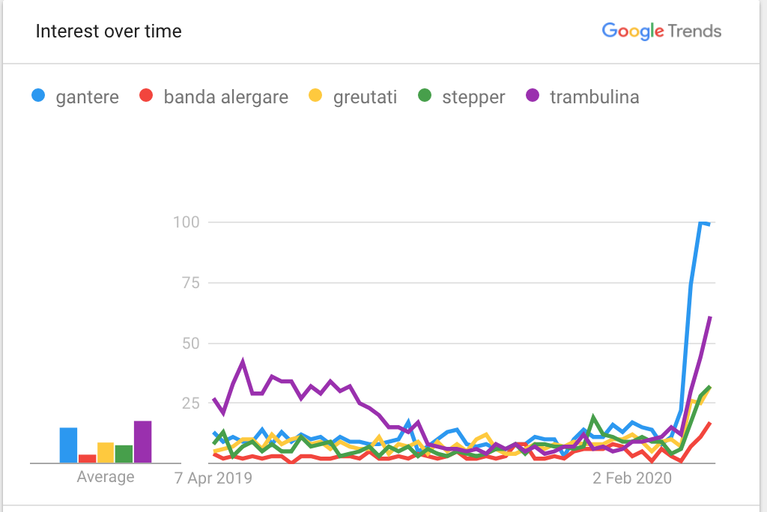Select the trambulina legend label
The image size is (767, 512).
point(594,97)
